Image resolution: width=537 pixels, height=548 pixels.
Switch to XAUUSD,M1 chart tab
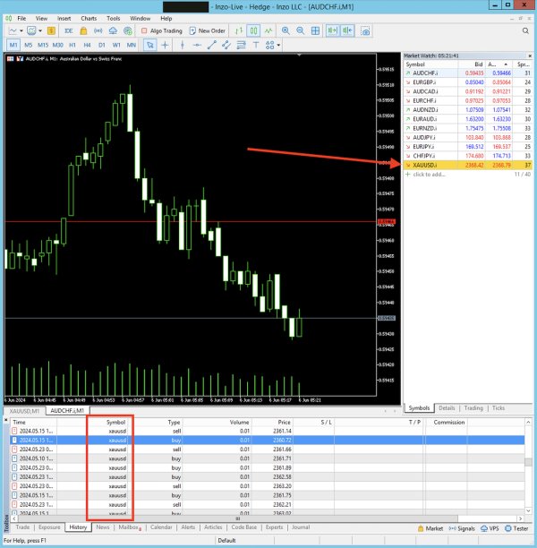(x=24, y=411)
